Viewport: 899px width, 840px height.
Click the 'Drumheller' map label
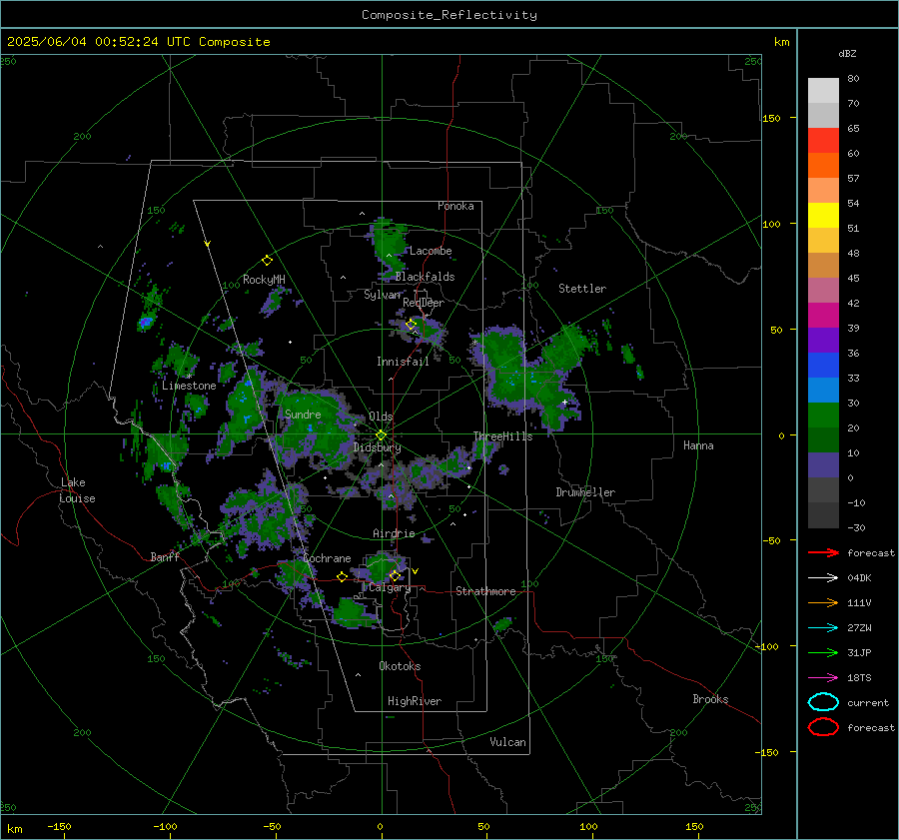pos(585,492)
